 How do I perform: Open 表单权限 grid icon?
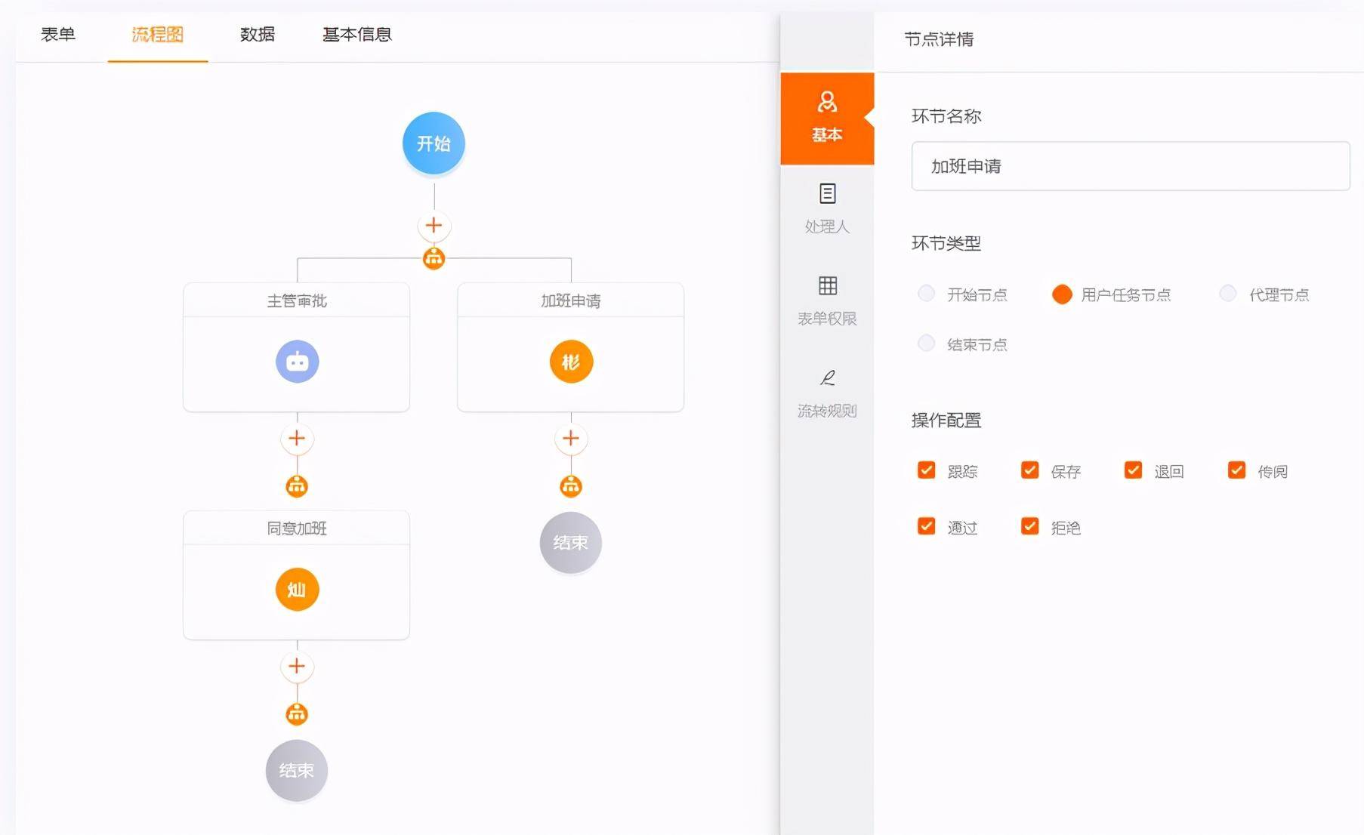(828, 285)
